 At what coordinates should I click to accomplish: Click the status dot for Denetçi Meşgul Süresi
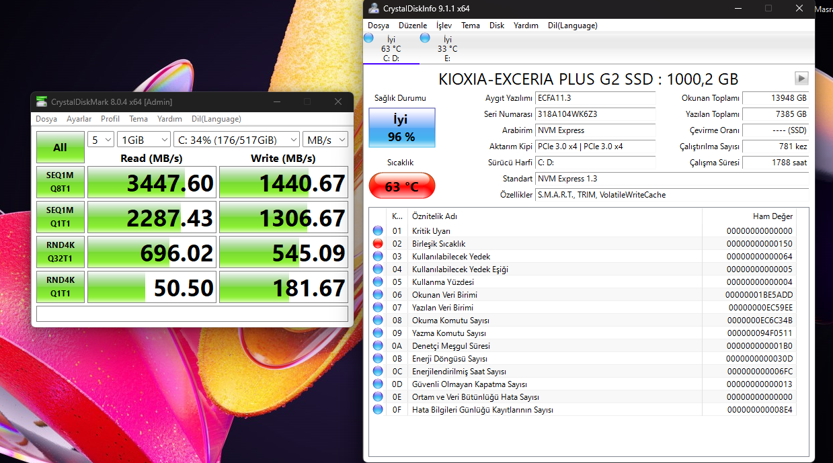tap(377, 345)
